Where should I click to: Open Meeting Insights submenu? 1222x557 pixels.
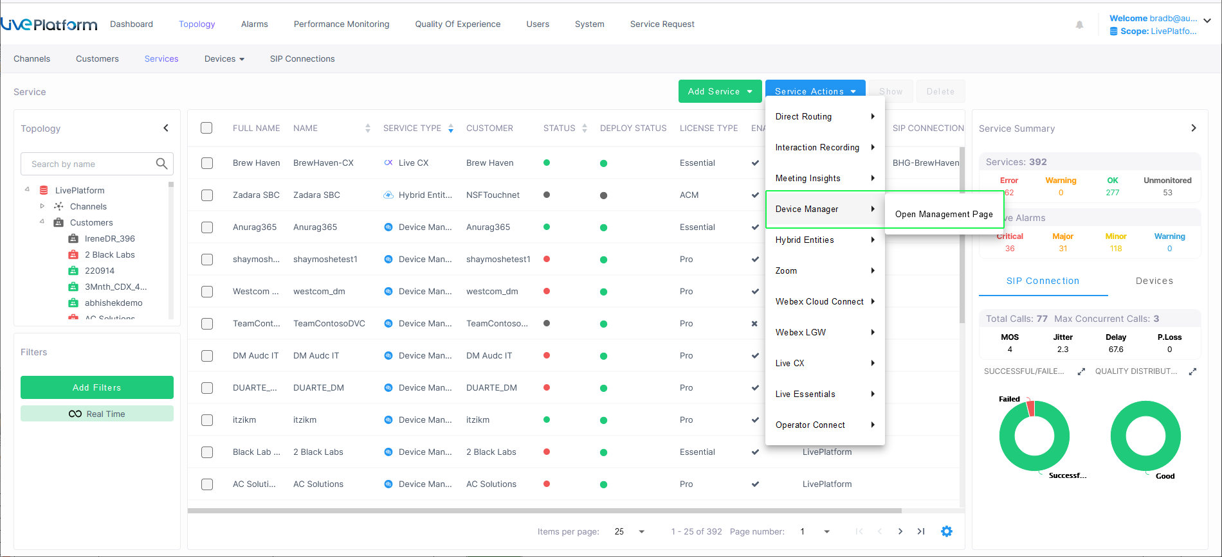tap(825, 178)
